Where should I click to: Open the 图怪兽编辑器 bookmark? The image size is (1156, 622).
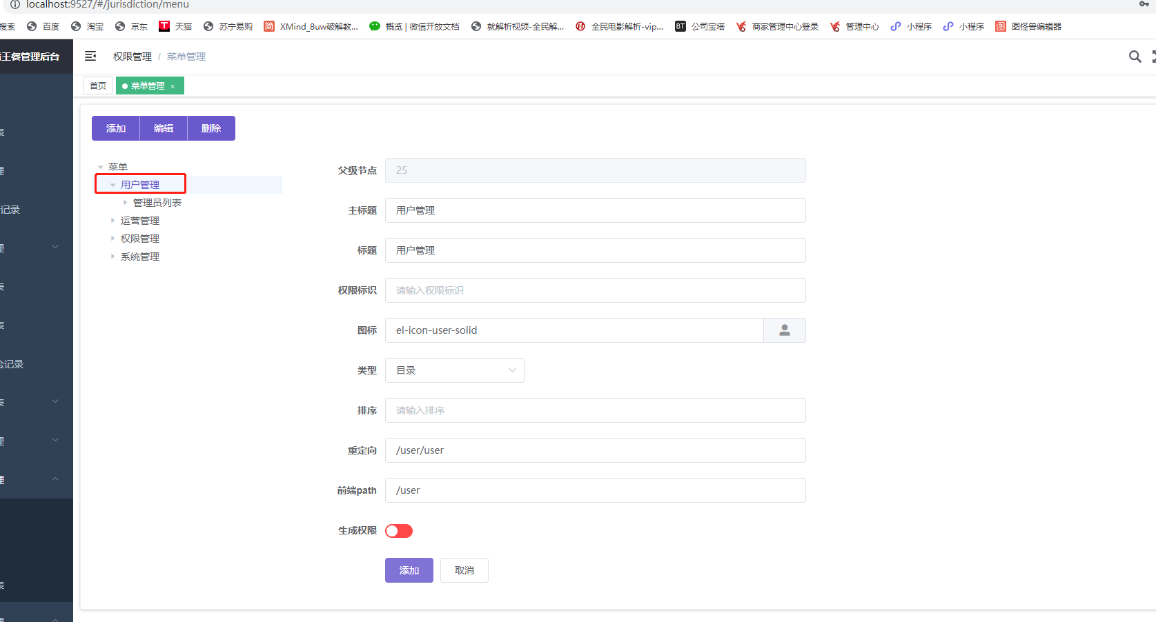pyautogui.click(x=1028, y=26)
